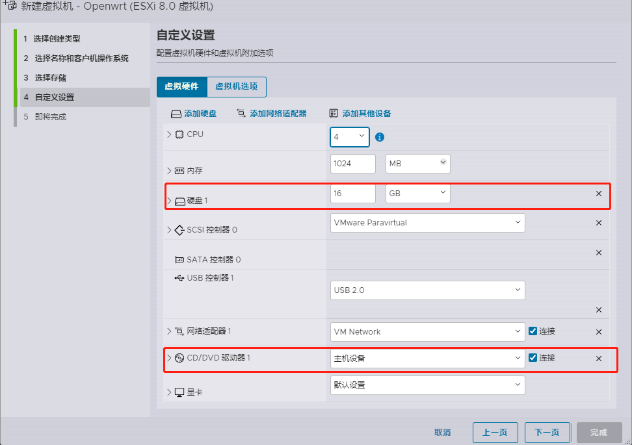
Task: Toggle the CD/DVD drive connect checkbox
Action: [533, 358]
